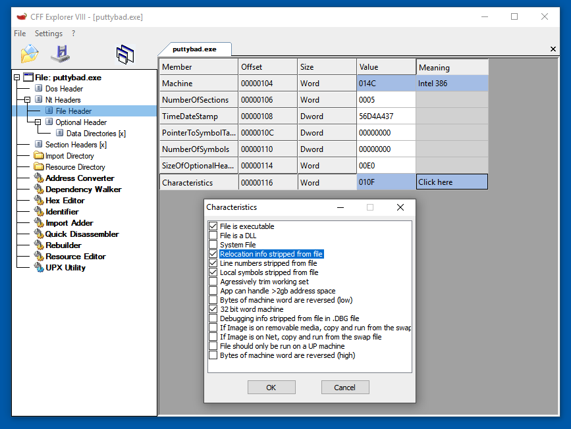Select the puttybad.exe document tab
Screen dimensions: 571x429
click(194, 49)
